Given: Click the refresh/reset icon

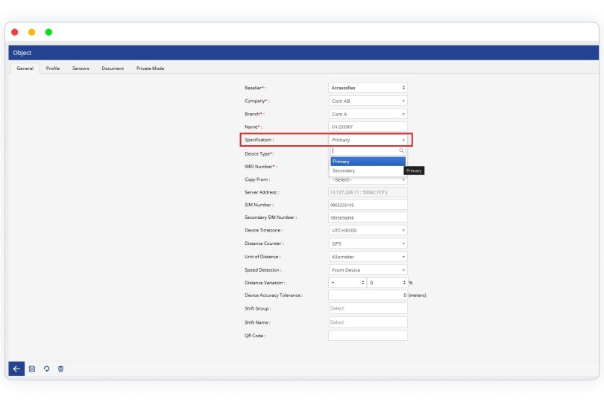Looking at the screenshot, I should [46, 368].
